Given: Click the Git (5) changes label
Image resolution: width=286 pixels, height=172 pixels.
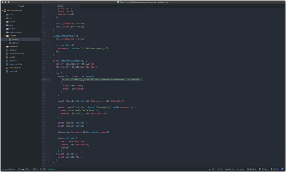Looking at the screenshot, I should (276, 169).
